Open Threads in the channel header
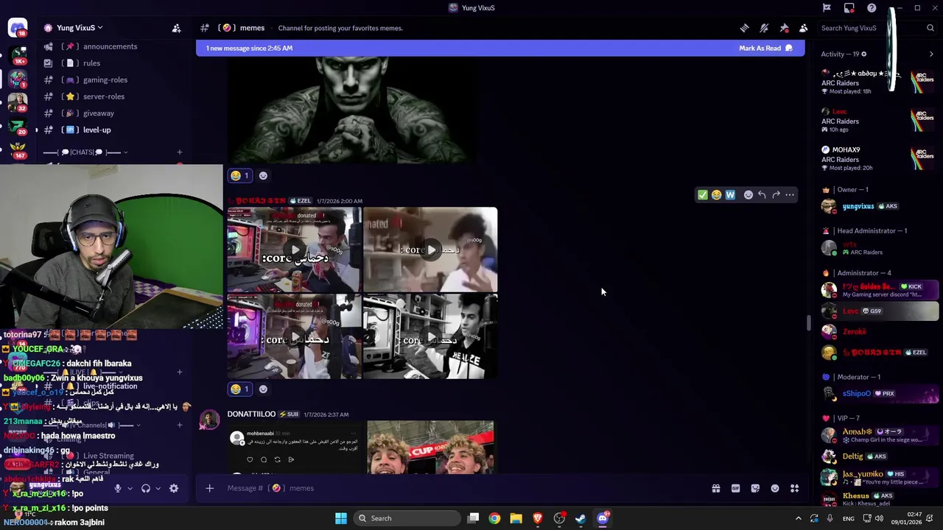Image resolution: width=943 pixels, height=530 pixels. [744, 28]
